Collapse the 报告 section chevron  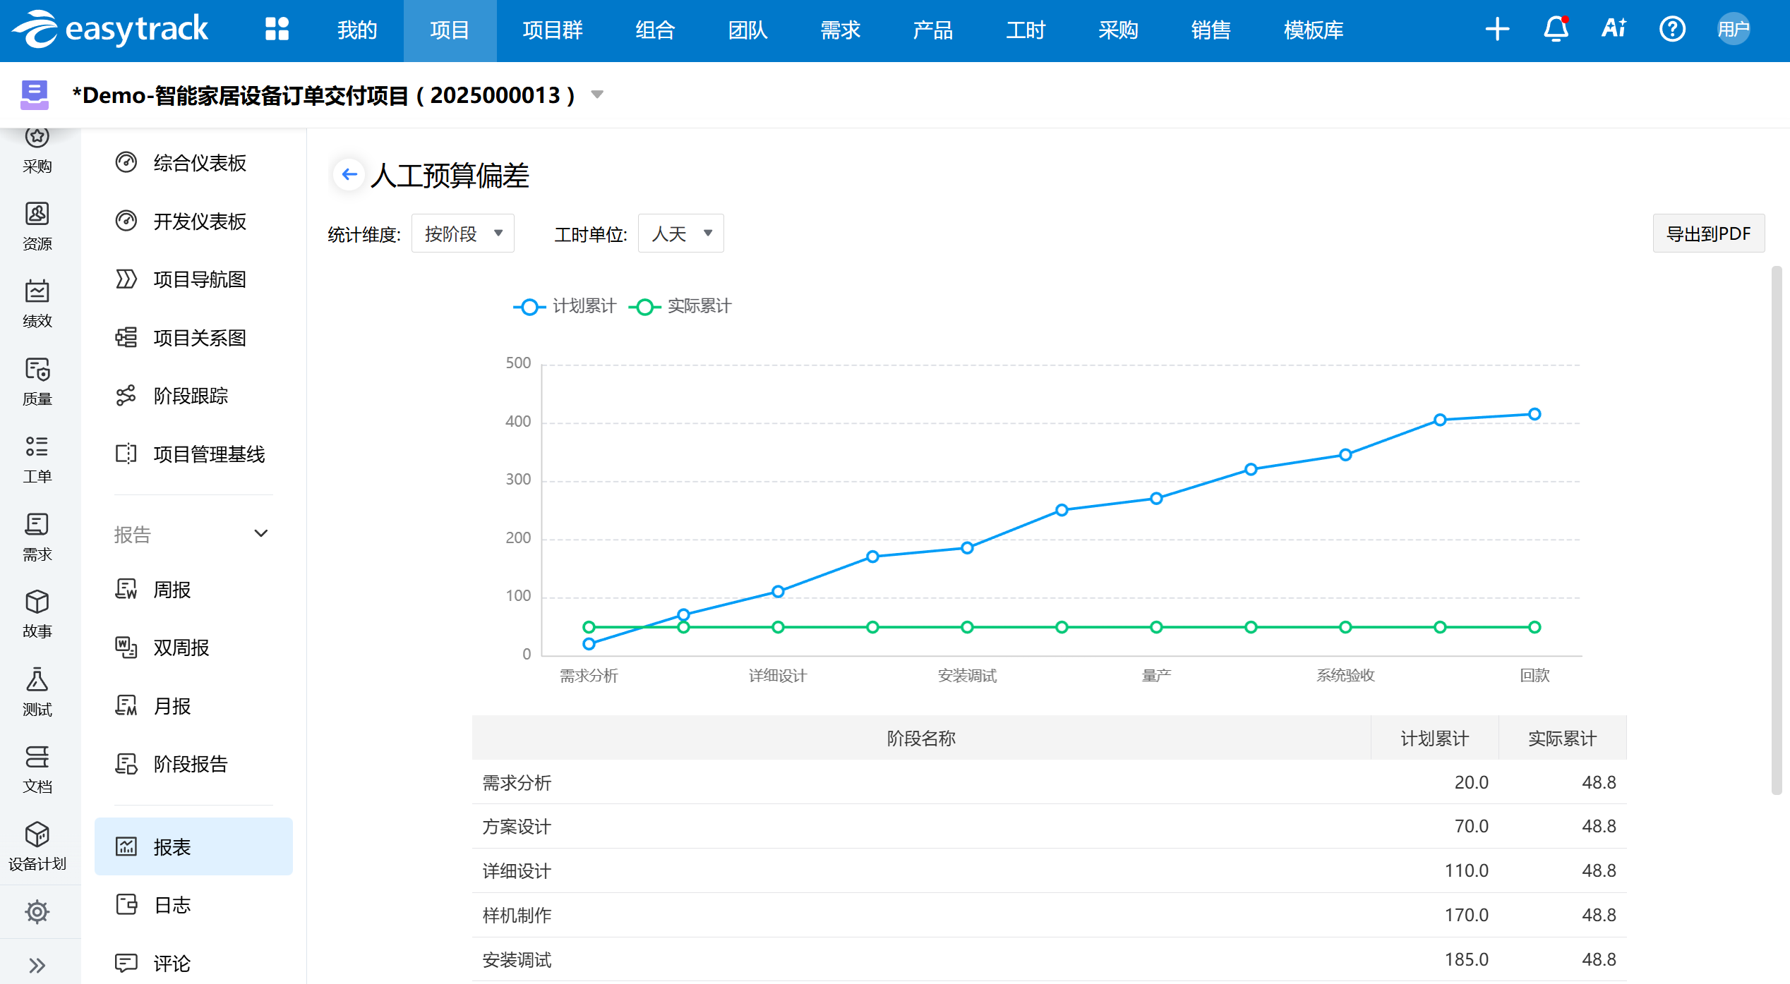coord(261,534)
